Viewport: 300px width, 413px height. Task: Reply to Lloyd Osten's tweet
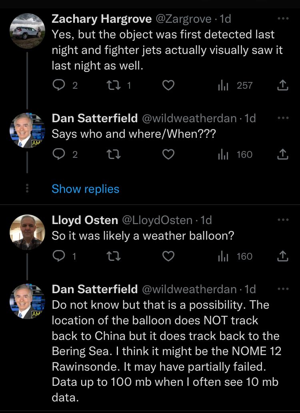click(x=59, y=256)
